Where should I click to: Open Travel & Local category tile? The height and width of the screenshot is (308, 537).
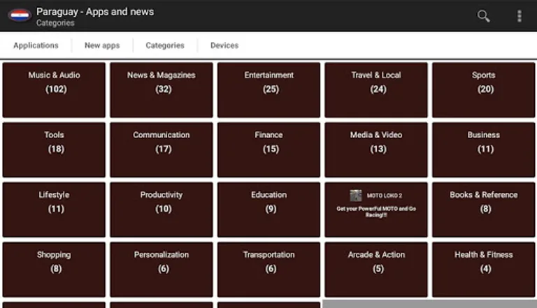point(376,90)
